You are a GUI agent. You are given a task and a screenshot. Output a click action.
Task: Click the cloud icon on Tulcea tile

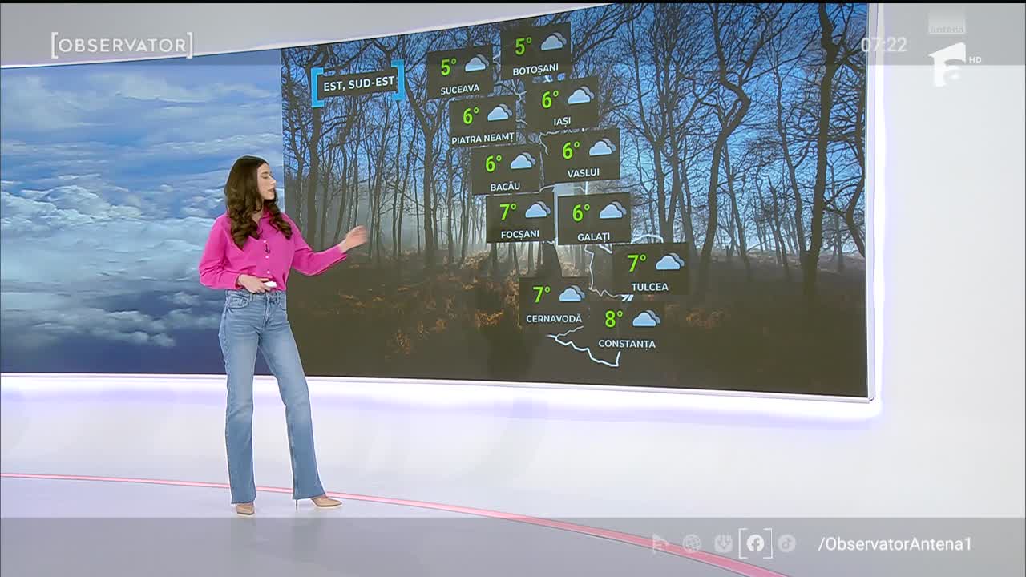pyautogui.click(x=669, y=262)
